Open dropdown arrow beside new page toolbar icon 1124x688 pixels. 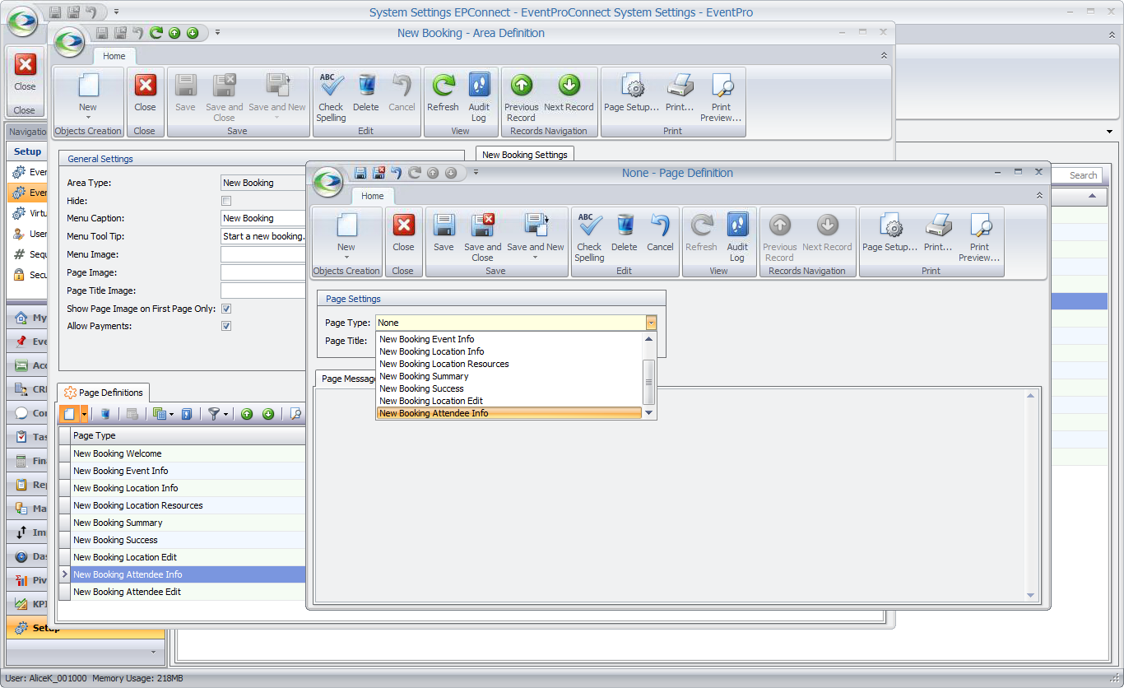(84, 414)
